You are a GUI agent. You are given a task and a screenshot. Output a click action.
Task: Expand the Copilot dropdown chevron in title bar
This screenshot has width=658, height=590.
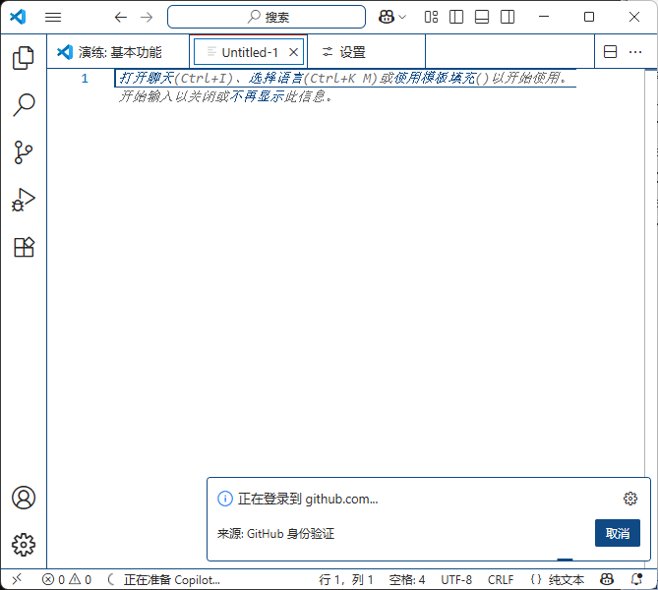(402, 17)
